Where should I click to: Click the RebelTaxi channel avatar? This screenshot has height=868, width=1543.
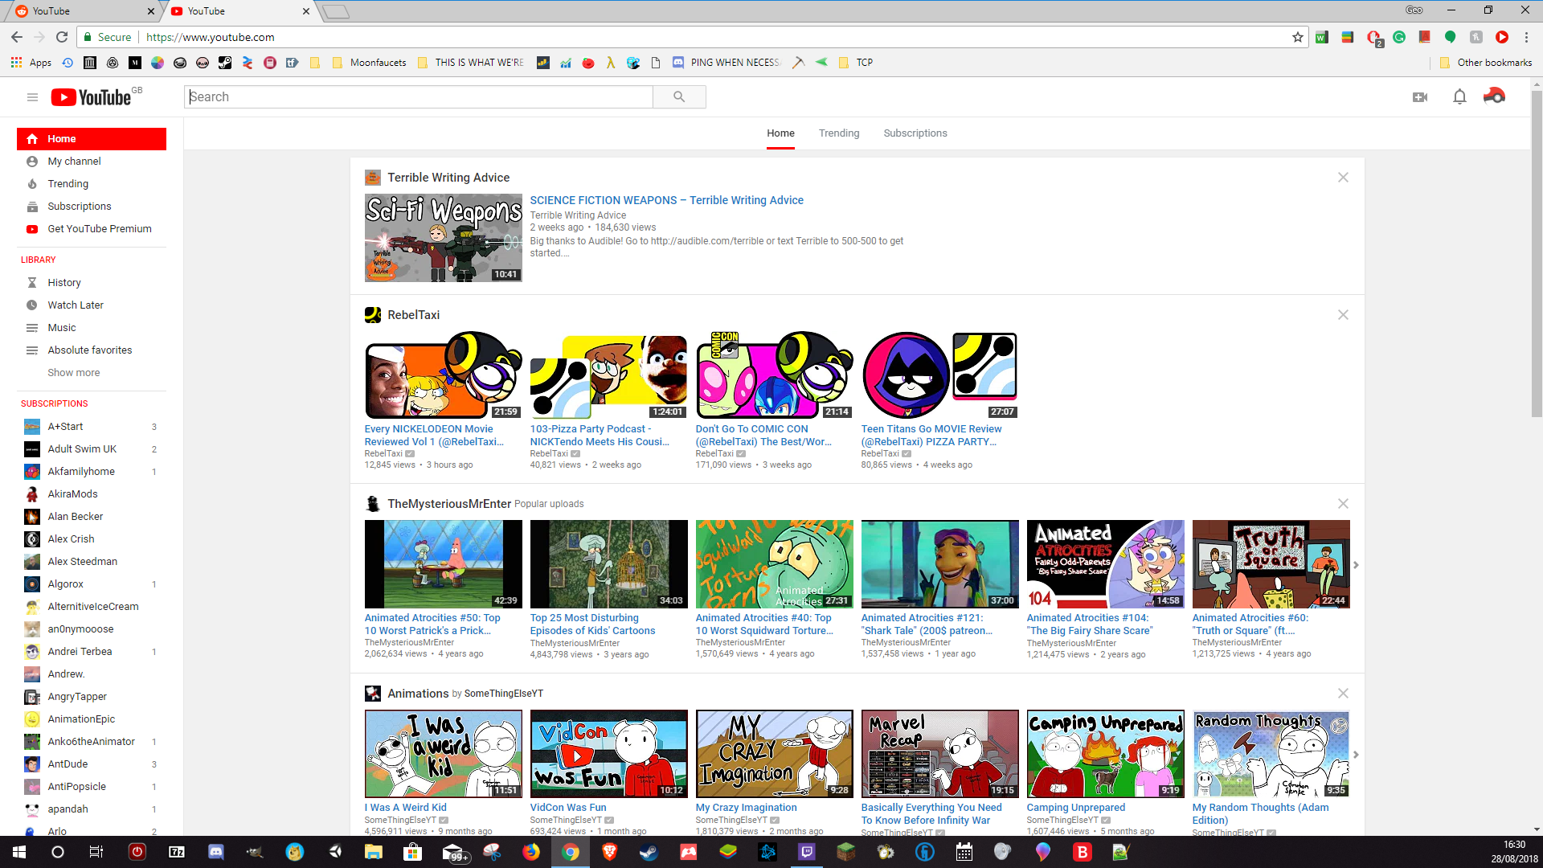click(x=374, y=315)
